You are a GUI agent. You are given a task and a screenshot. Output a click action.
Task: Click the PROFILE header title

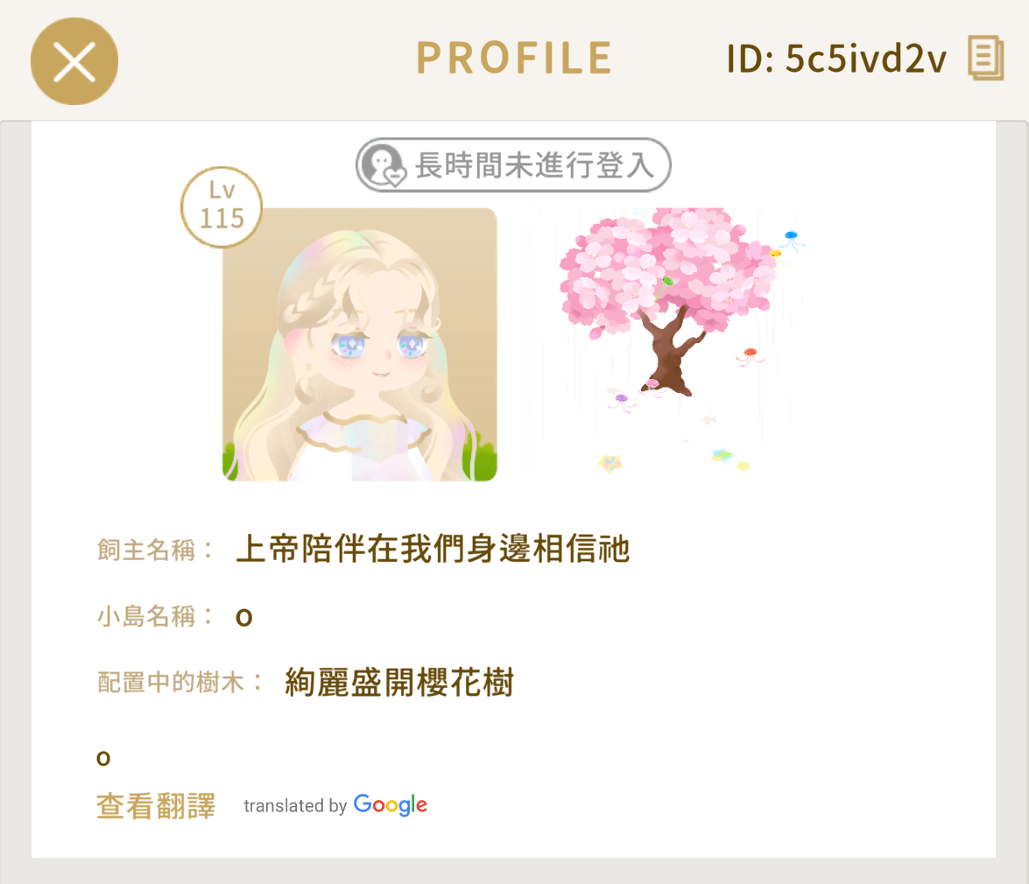[515, 58]
